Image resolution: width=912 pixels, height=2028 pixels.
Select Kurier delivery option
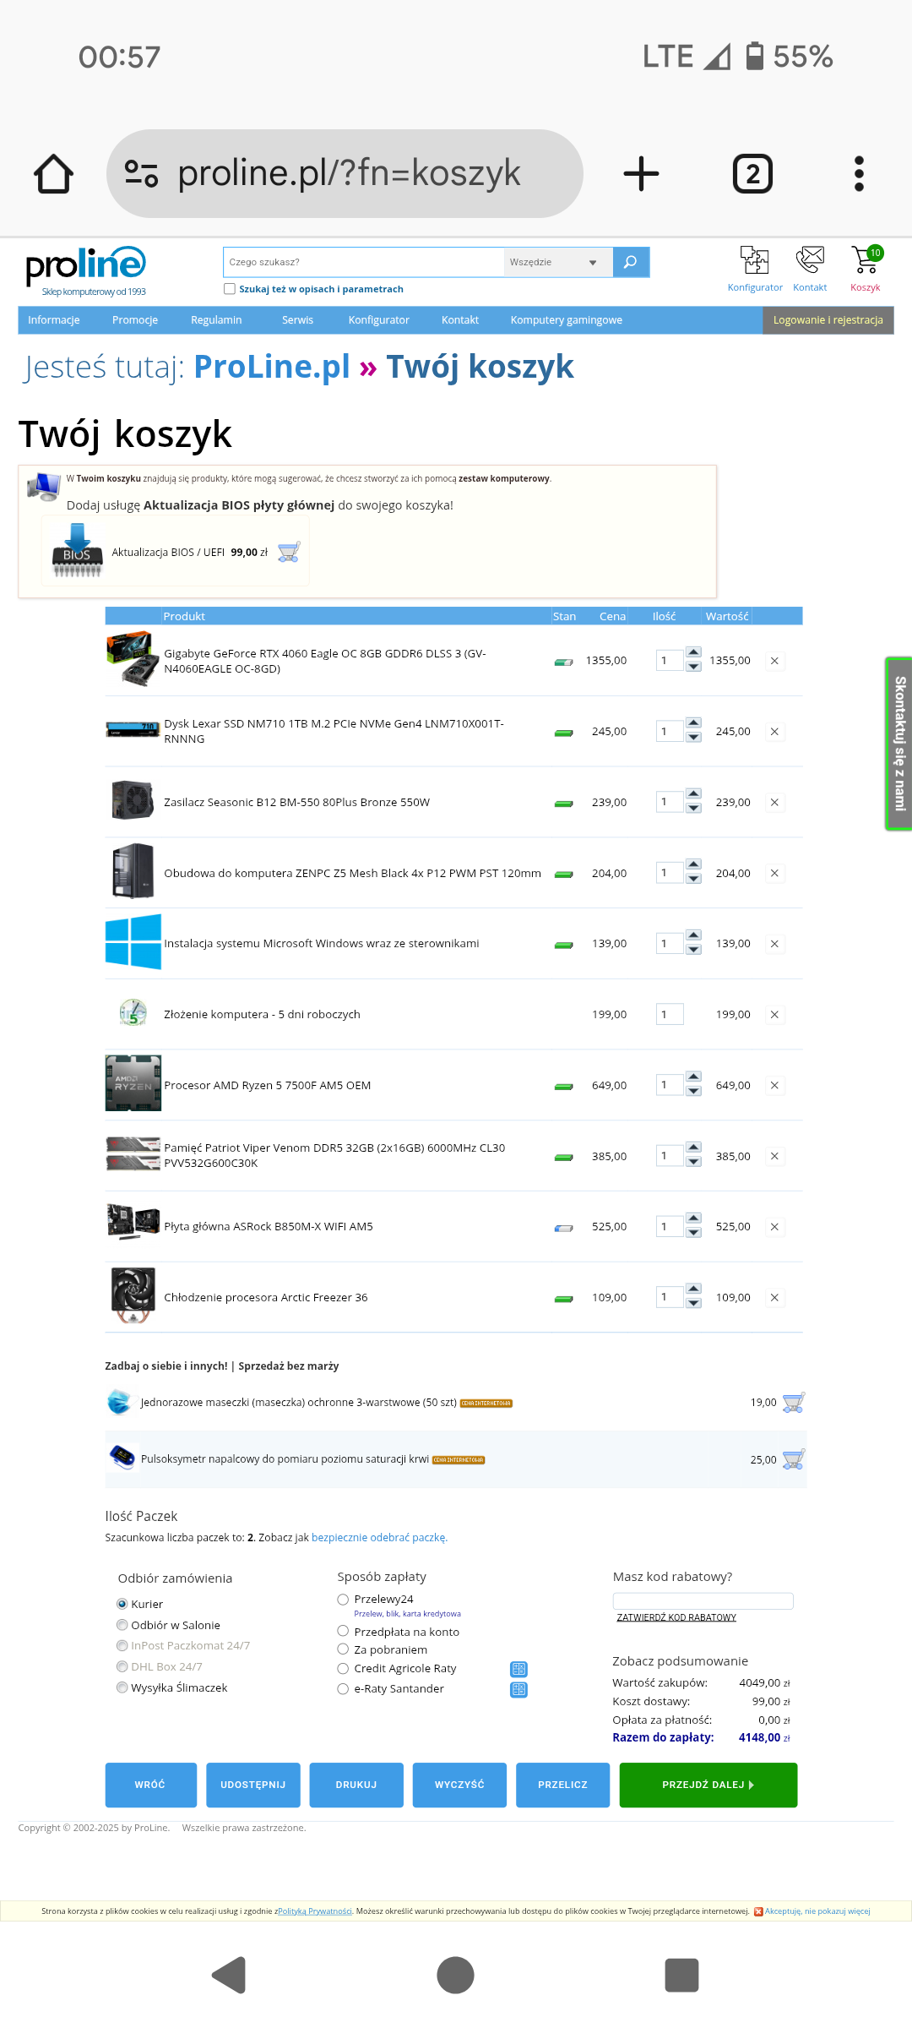tap(122, 1604)
